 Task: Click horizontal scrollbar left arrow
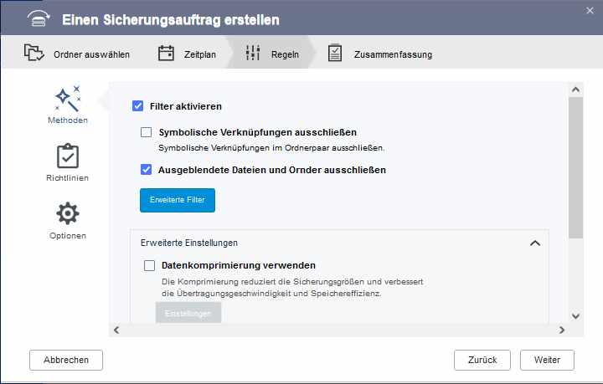[116, 330]
